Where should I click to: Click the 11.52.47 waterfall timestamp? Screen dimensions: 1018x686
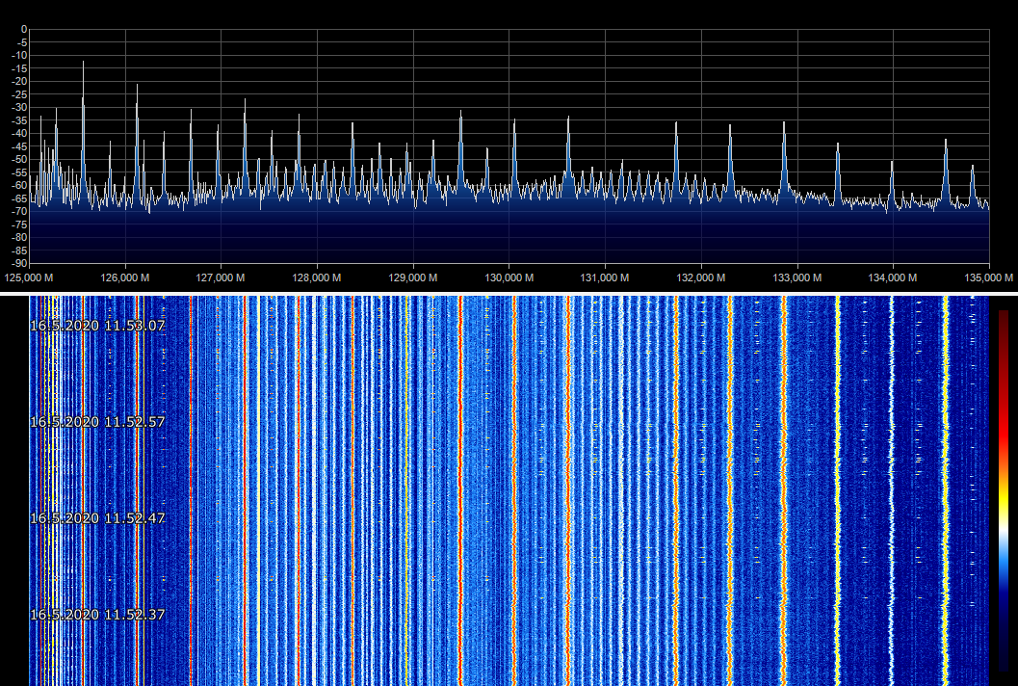point(97,518)
